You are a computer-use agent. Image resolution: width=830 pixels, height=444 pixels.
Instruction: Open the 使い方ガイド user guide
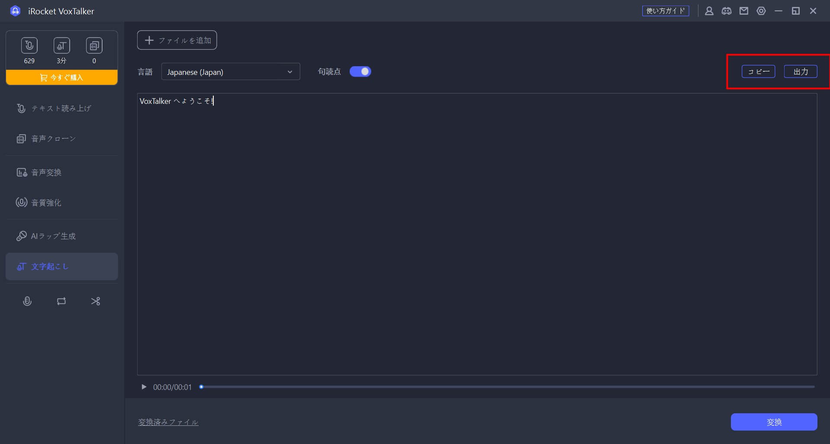[x=666, y=11]
